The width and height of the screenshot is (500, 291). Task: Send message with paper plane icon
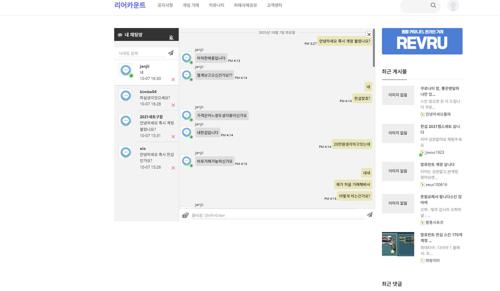pyautogui.click(x=370, y=215)
